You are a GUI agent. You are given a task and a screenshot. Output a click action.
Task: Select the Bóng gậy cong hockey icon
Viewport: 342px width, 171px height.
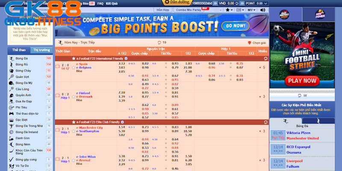[x=12, y=159]
